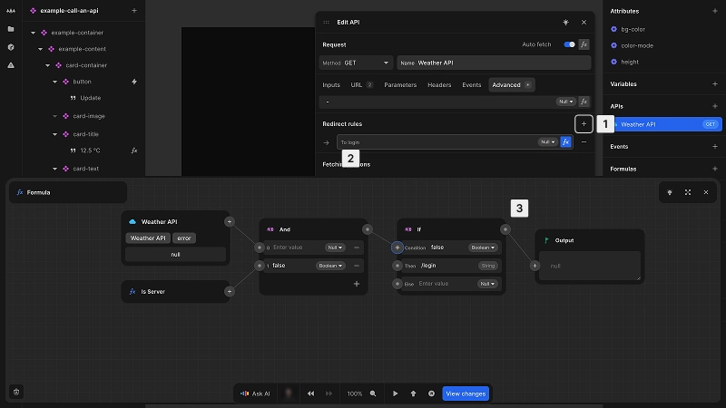Viewport: 726px width, 408px height.
Task: Click the shield icon at bottom left
Action: pyautogui.click(x=16, y=392)
